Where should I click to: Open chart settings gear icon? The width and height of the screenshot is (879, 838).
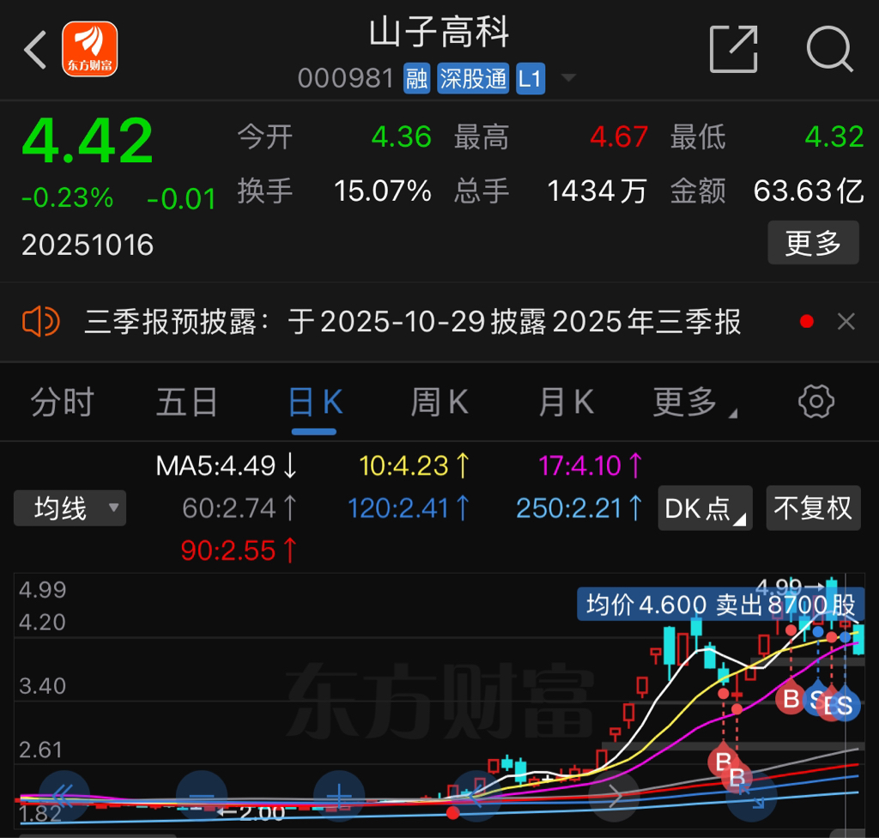click(x=815, y=402)
